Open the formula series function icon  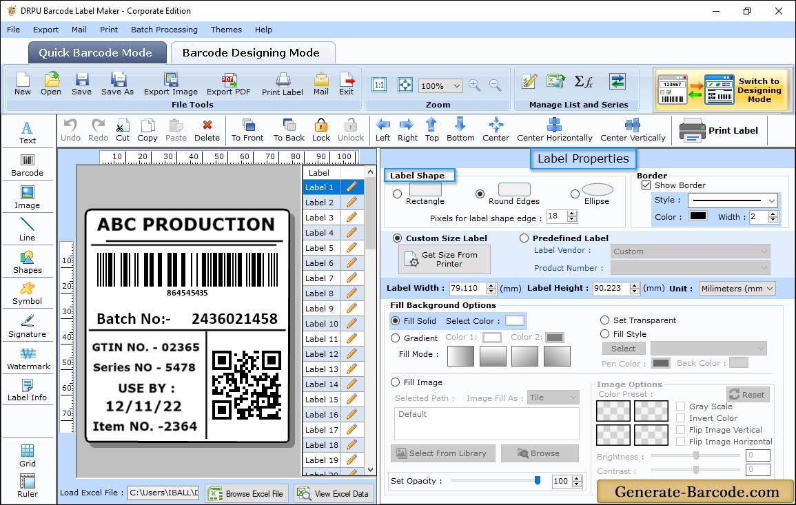583,82
